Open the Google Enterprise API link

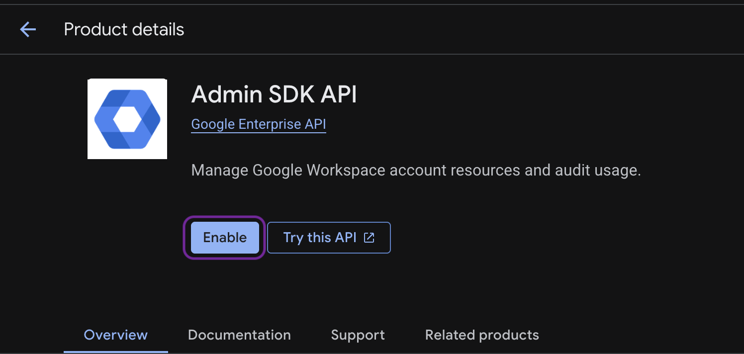point(259,124)
